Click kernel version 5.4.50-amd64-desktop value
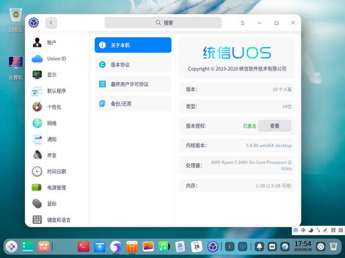The image size is (345, 258). click(268, 145)
